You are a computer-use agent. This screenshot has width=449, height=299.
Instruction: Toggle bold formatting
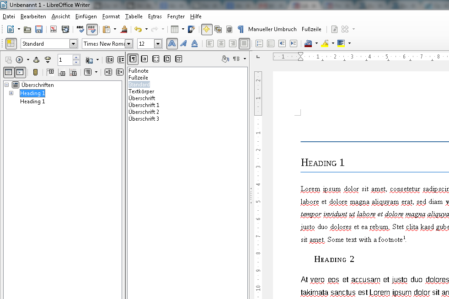172,43
